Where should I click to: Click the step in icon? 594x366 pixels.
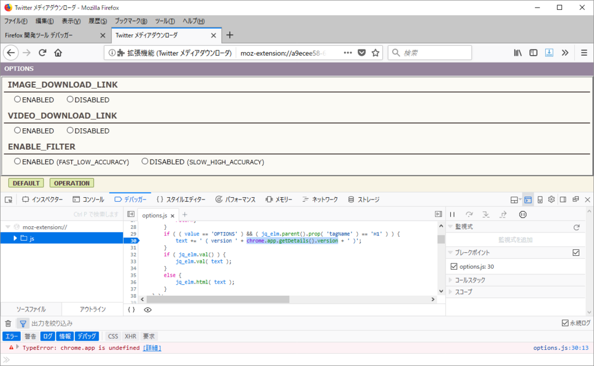pyautogui.click(x=486, y=215)
